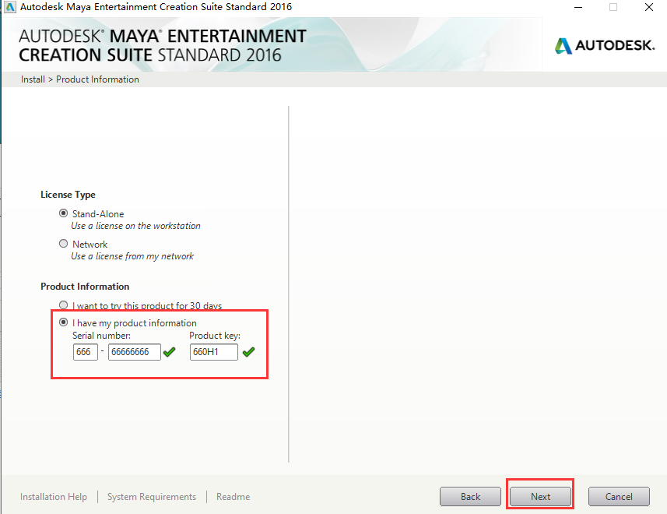Open the Readme link

[x=233, y=497]
